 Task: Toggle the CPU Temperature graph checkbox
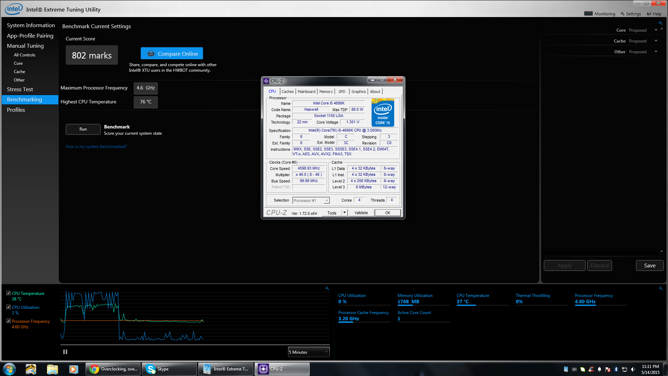pyautogui.click(x=8, y=293)
